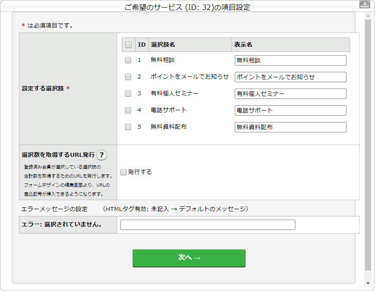Click the 次へ→ green button
The height and width of the screenshot is (291, 375).
pos(189,258)
